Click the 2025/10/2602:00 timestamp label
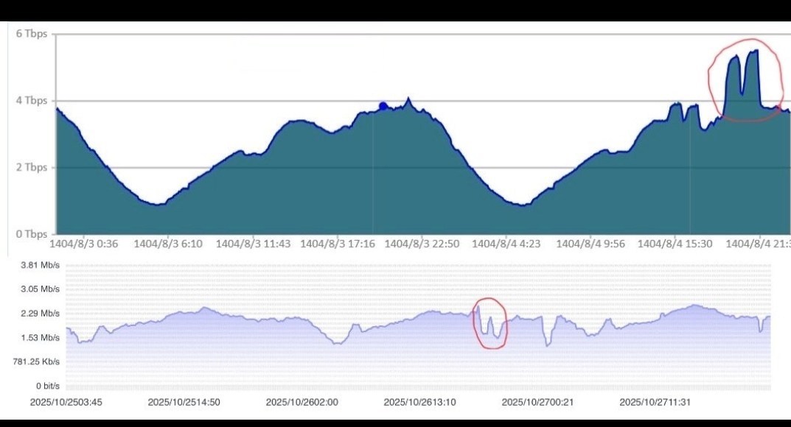This screenshot has width=791, height=427. (302, 402)
